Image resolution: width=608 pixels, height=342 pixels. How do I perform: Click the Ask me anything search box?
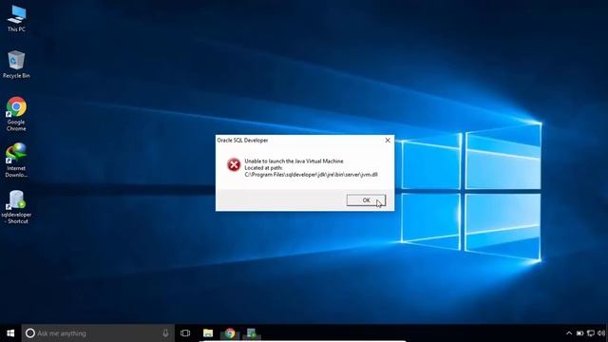pyautogui.click(x=98, y=333)
